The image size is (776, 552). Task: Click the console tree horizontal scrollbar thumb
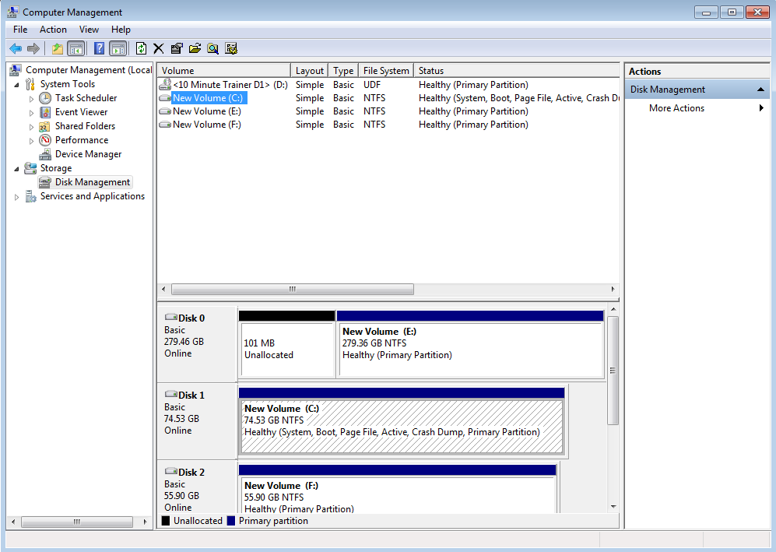[x=77, y=522]
